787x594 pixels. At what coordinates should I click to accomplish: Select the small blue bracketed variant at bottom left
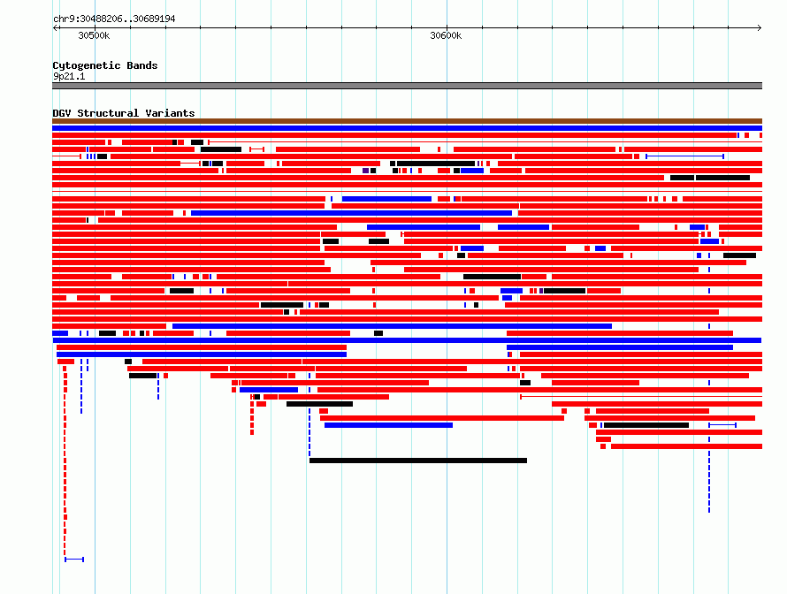point(74,560)
